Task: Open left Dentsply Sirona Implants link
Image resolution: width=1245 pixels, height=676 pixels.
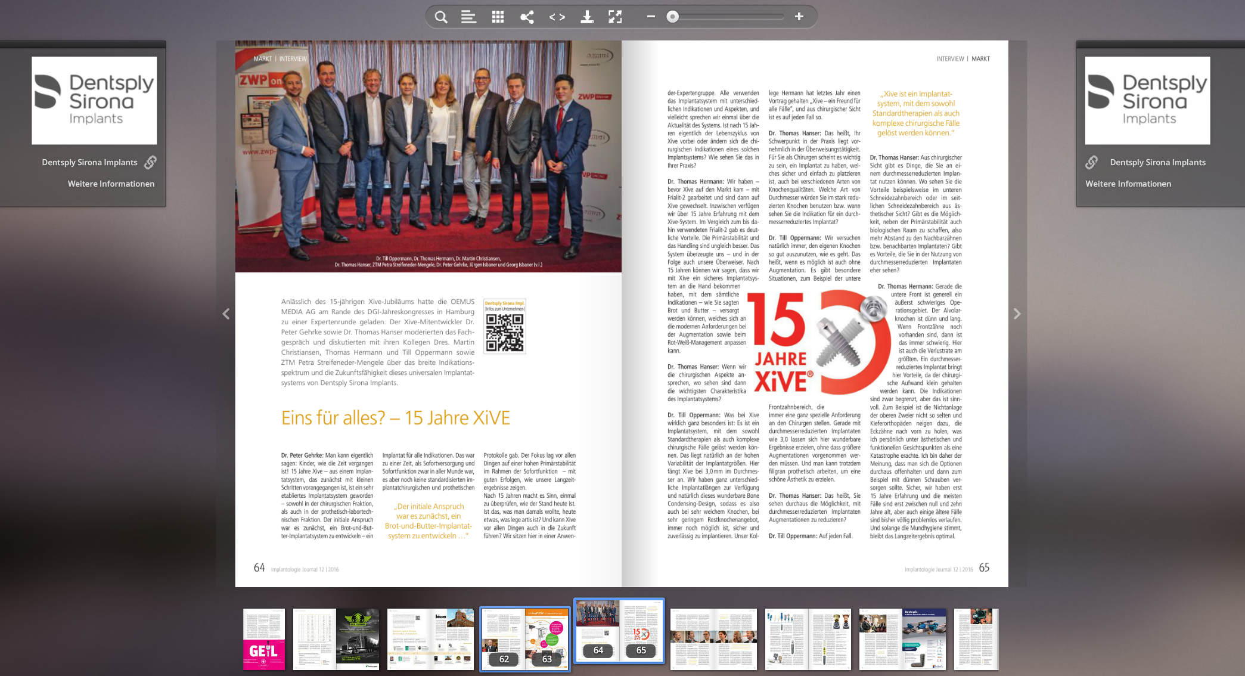Action: pyautogui.click(x=89, y=162)
